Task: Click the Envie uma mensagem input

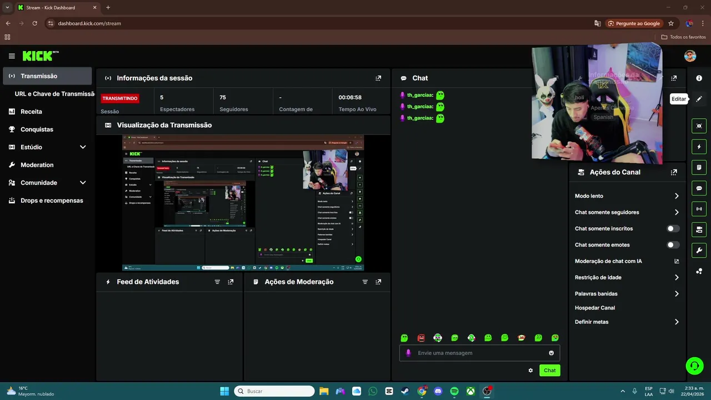Action: (x=479, y=353)
